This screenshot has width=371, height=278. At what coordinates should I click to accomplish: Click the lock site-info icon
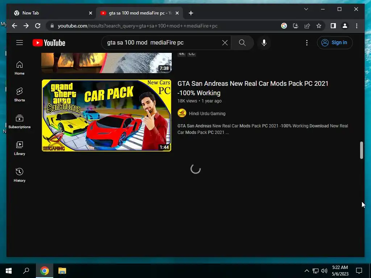52,26
